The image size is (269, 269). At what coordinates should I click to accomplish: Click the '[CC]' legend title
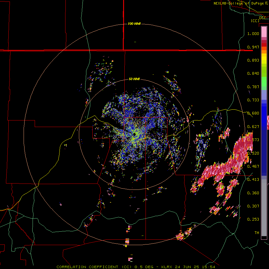coord(255,21)
